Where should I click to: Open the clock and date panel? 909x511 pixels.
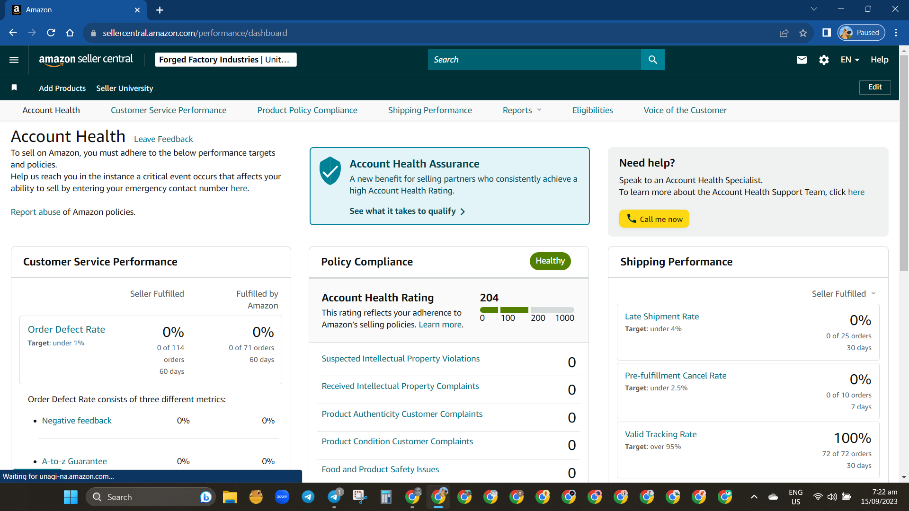[879, 497]
